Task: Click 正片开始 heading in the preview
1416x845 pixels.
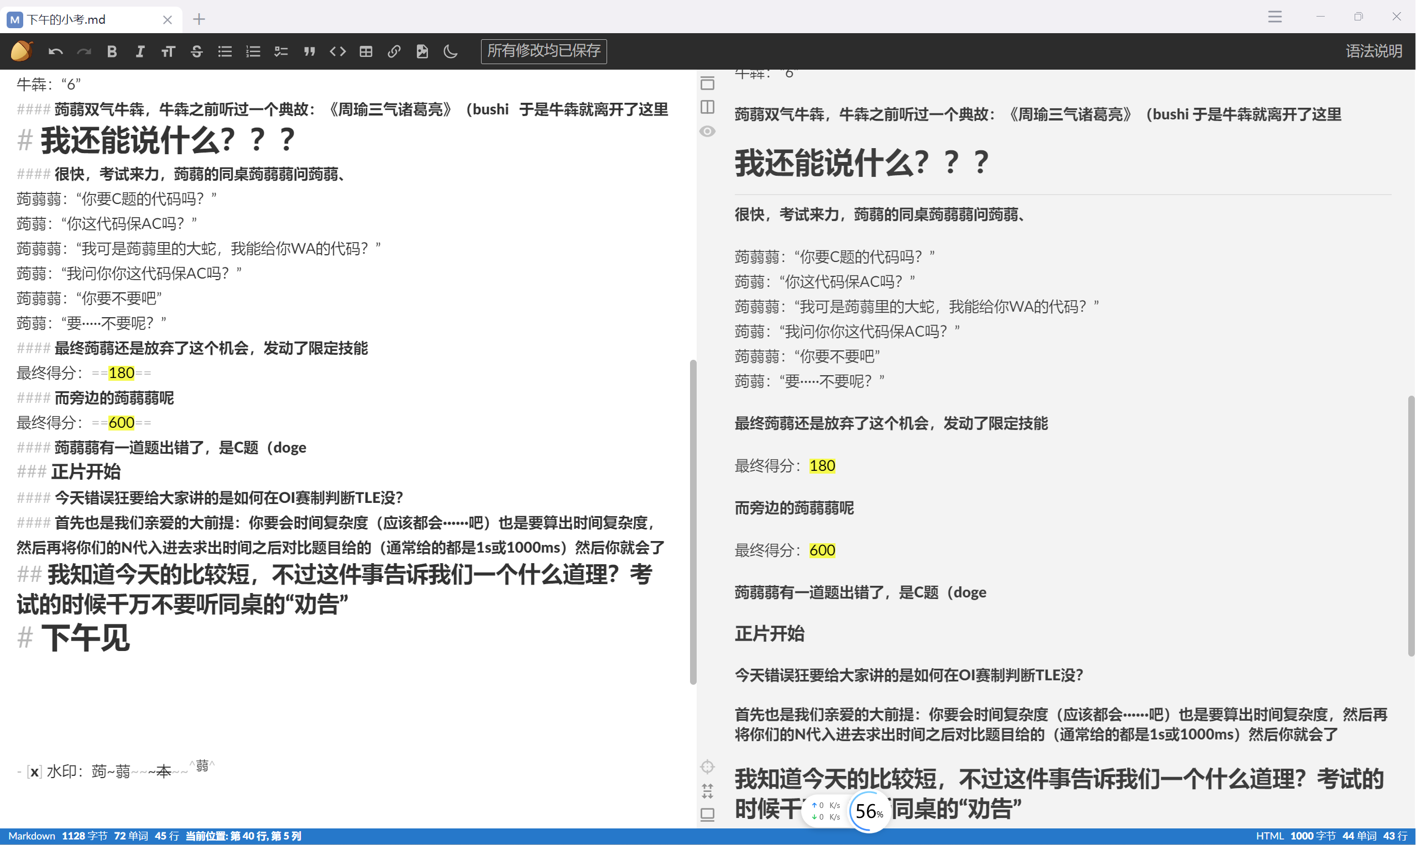Action: point(770,634)
